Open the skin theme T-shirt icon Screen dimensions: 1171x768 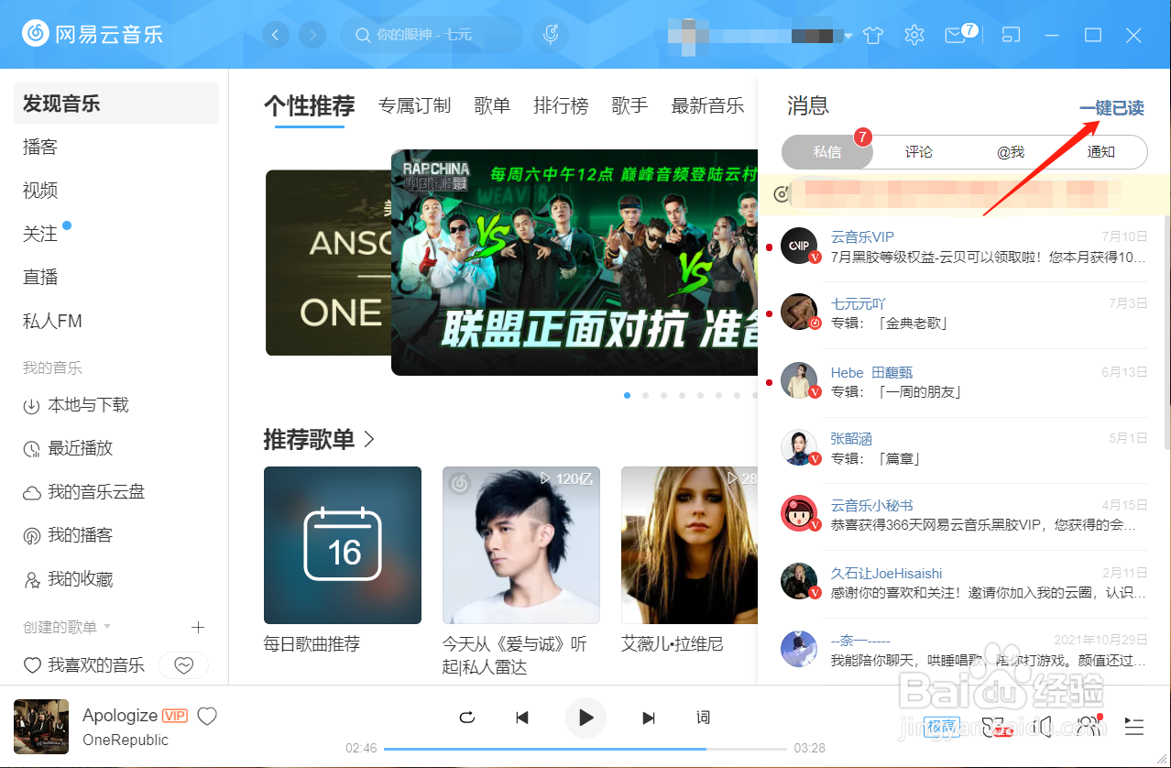(x=873, y=35)
